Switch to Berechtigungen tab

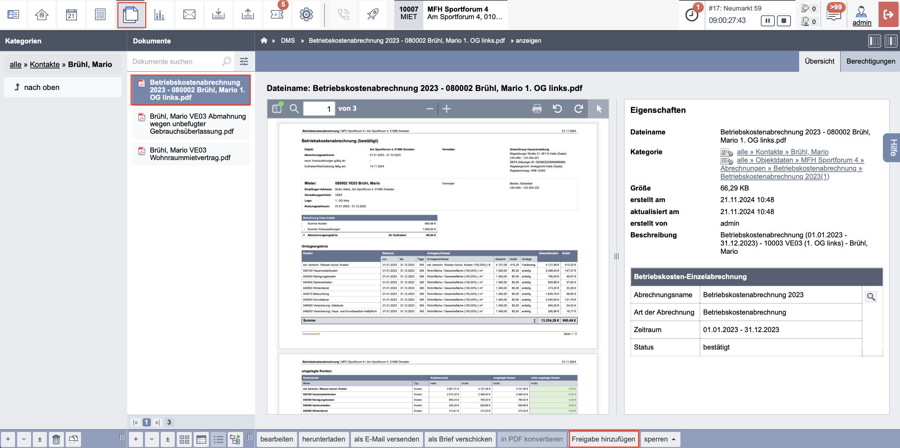870,62
